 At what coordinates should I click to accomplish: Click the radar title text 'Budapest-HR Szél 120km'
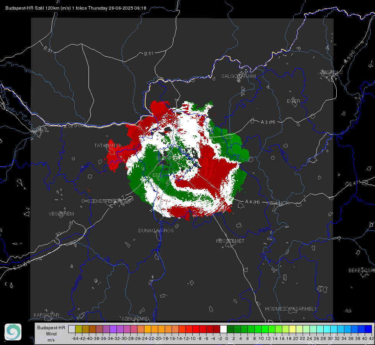click(32, 8)
